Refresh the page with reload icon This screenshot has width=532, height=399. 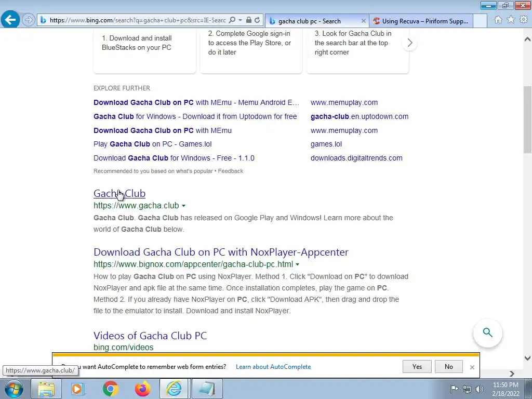tap(258, 20)
